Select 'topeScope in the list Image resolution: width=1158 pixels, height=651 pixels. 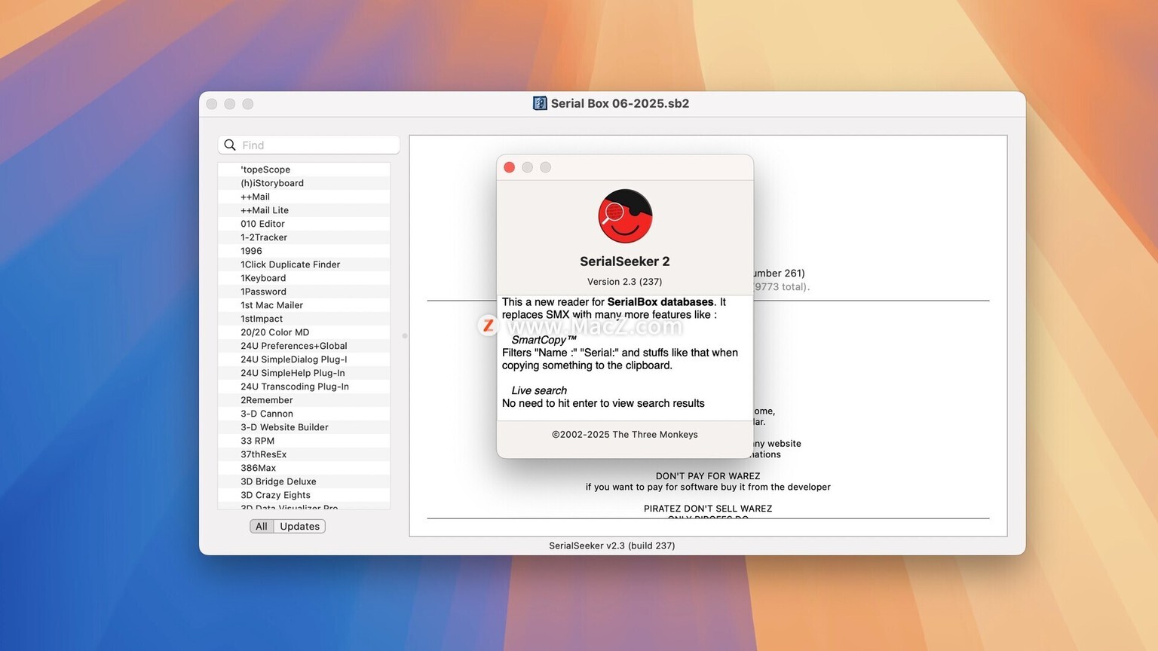pos(304,170)
